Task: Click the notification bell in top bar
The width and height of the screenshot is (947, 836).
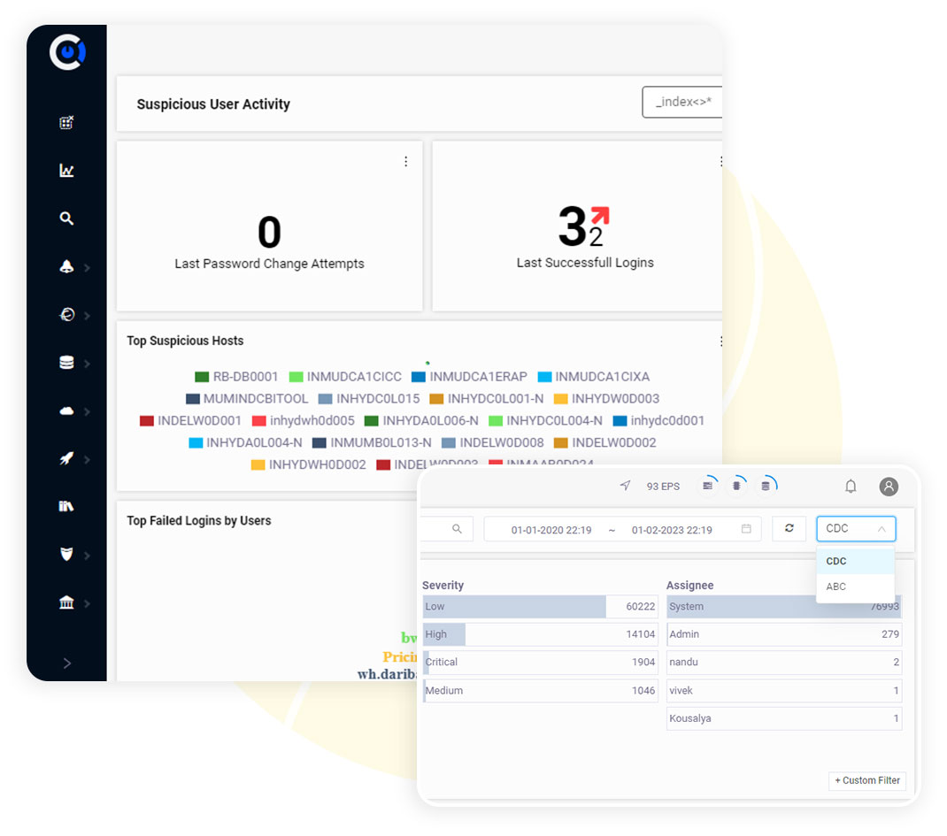Action: (851, 487)
